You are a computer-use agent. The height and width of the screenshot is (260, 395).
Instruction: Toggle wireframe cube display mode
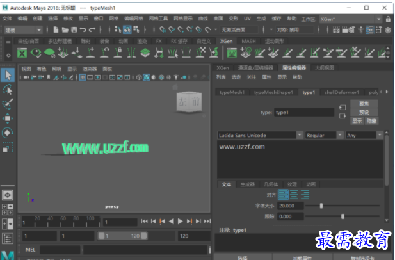point(139,77)
